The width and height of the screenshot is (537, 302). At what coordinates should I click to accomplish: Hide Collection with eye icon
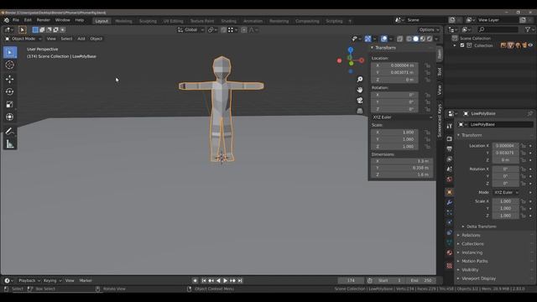pyautogui.click(x=531, y=45)
